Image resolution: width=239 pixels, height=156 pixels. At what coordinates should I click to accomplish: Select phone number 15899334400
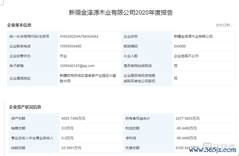click(x=70, y=46)
